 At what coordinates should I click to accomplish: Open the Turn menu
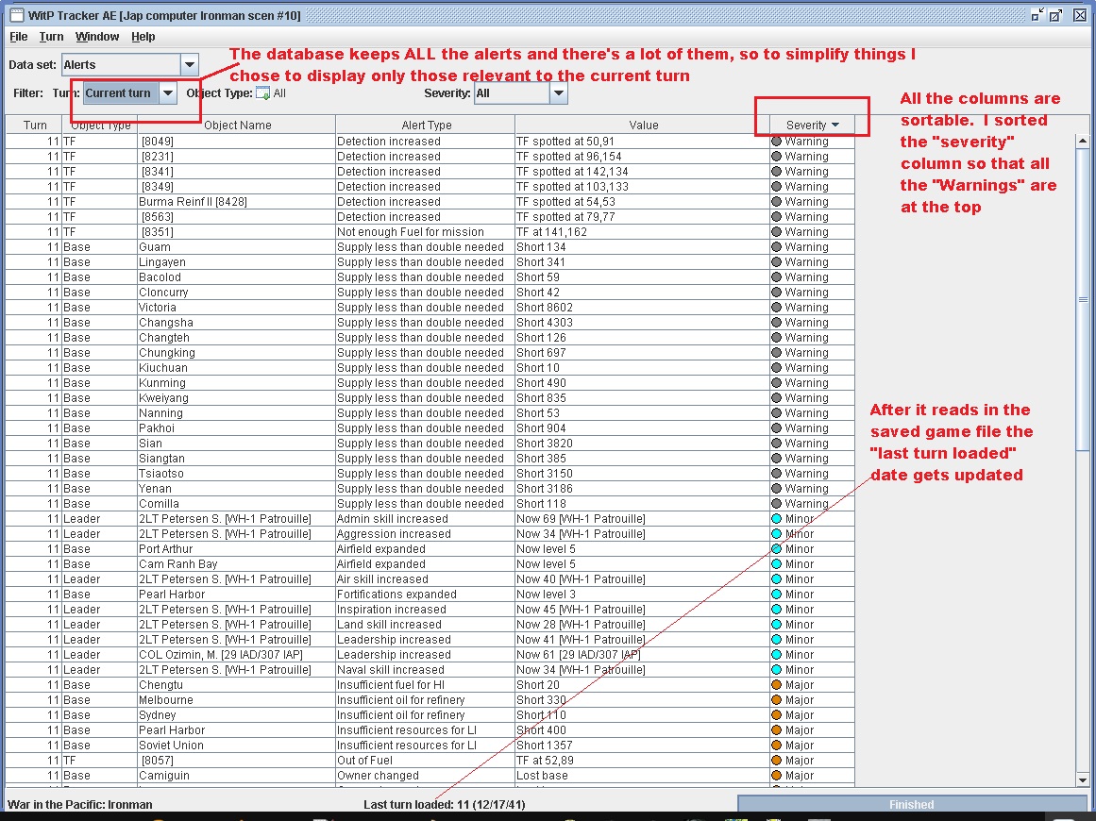click(51, 37)
